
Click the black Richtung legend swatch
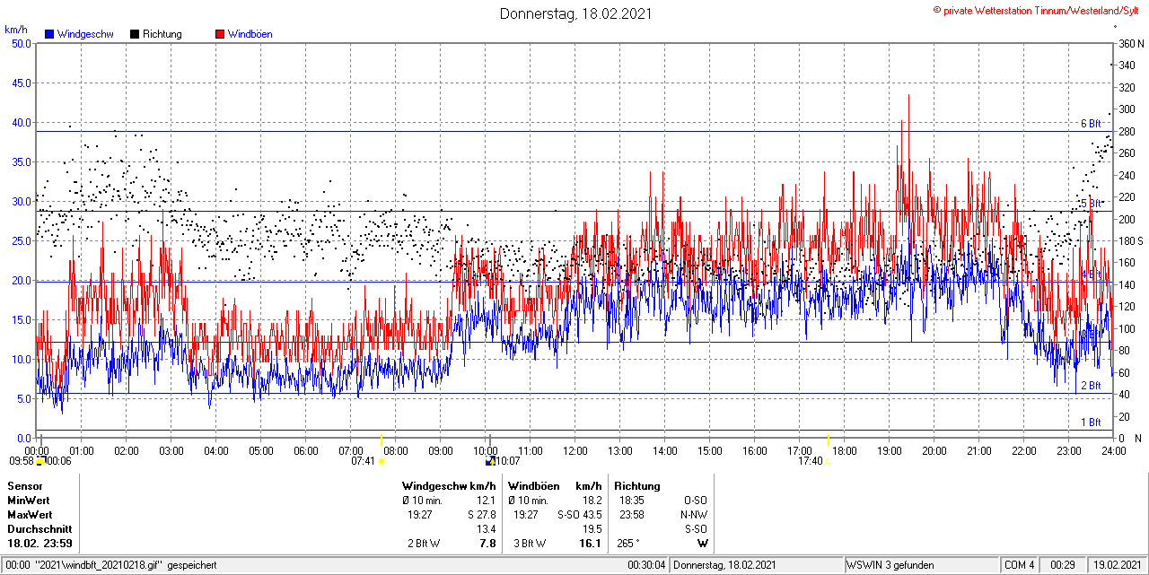point(135,34)
